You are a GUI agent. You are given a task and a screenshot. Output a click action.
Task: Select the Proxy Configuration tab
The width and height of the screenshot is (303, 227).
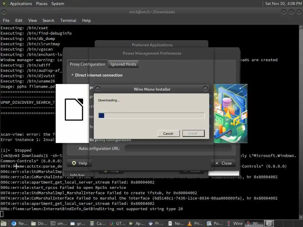(87, 64)
